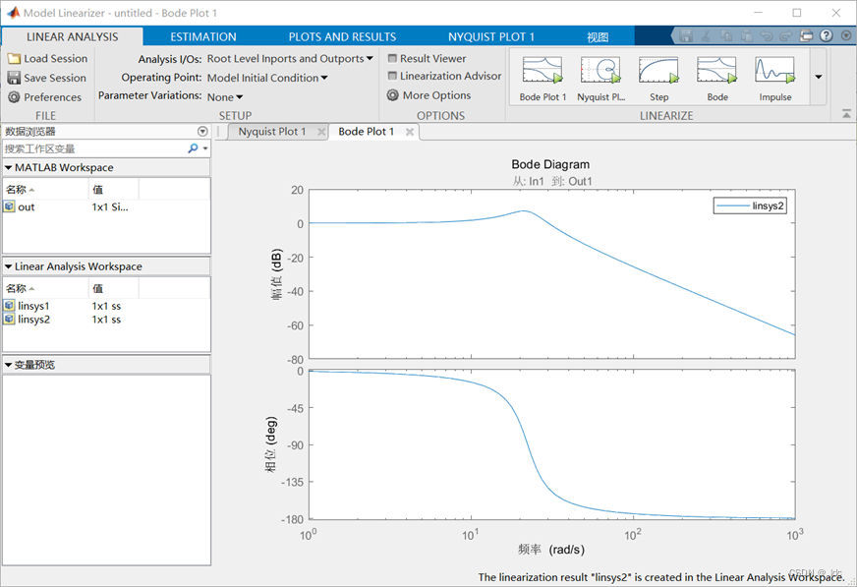Viewport: 857px width, 587px height.
Task: Open More Options gear in Options section
Action: click(x=392, y=95)
